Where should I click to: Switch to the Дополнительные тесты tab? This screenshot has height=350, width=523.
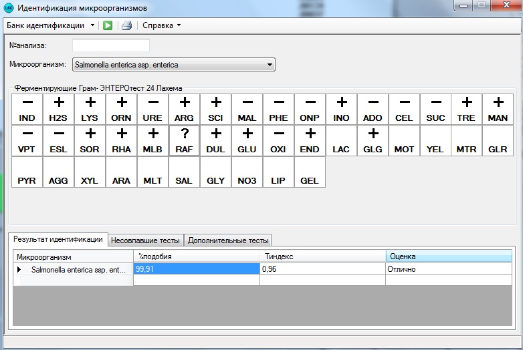228,240
